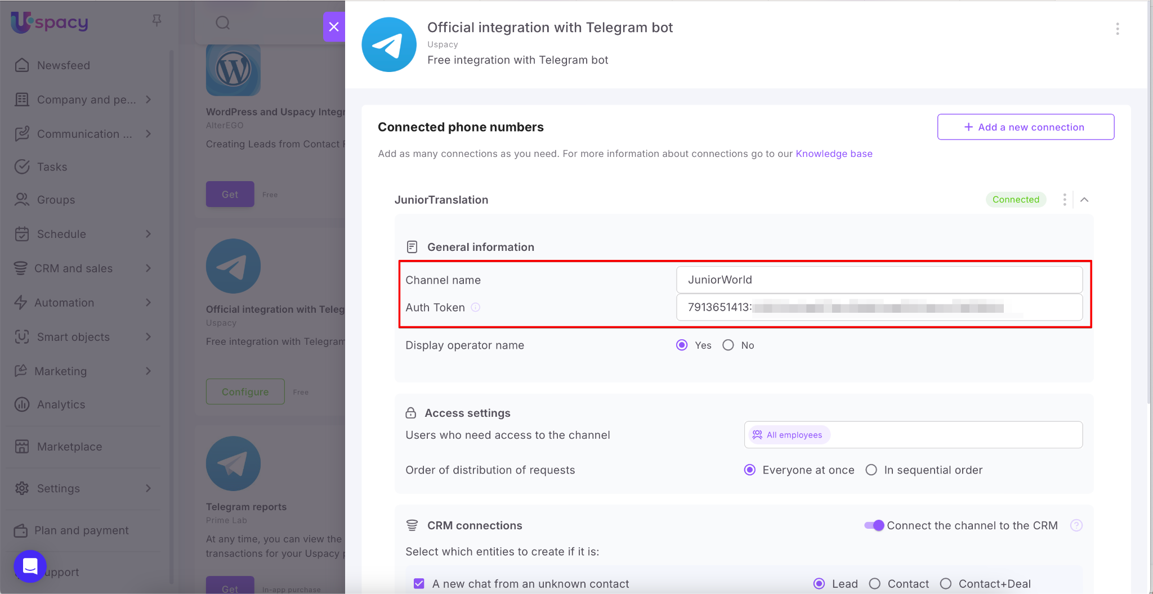Collapse the JuniorTranslation connection section
The image size is (1153, 594).
[1084, 200]
